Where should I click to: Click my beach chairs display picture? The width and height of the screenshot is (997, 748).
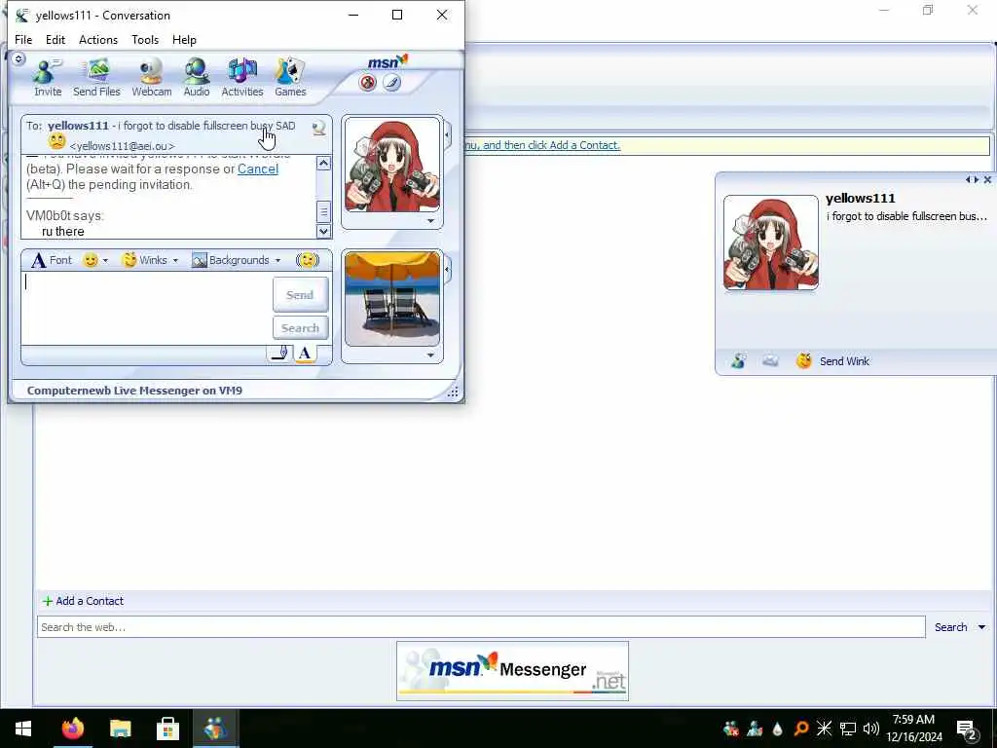392,298
